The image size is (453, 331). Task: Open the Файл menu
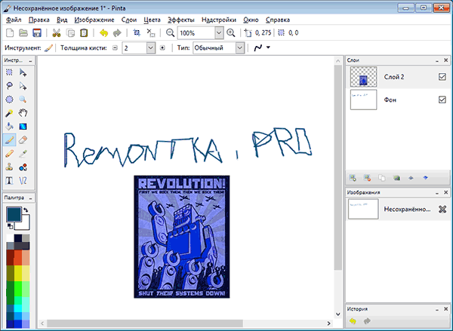pyautogui.click(x=14, y=20)
